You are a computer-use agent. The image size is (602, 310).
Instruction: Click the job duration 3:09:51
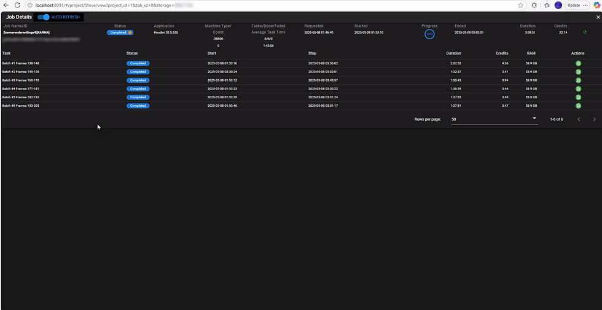530,33
